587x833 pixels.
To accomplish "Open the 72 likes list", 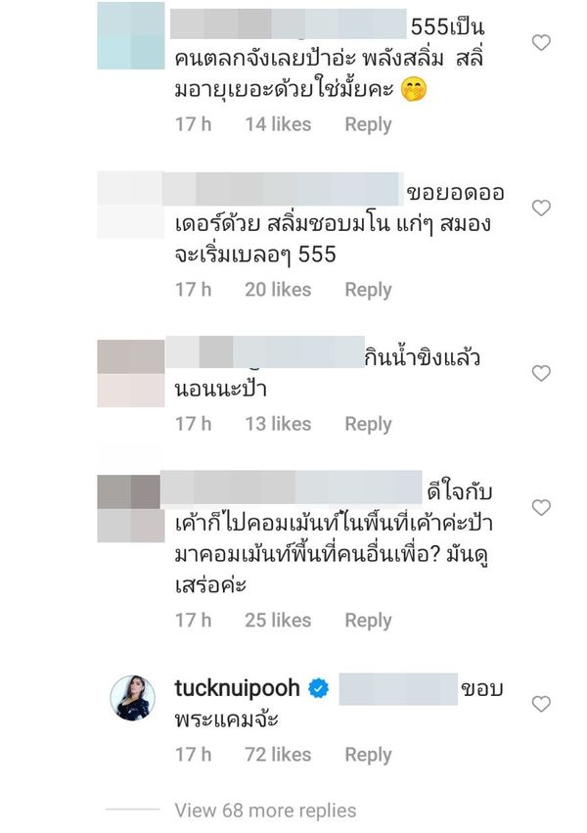I will click(278, 755).
